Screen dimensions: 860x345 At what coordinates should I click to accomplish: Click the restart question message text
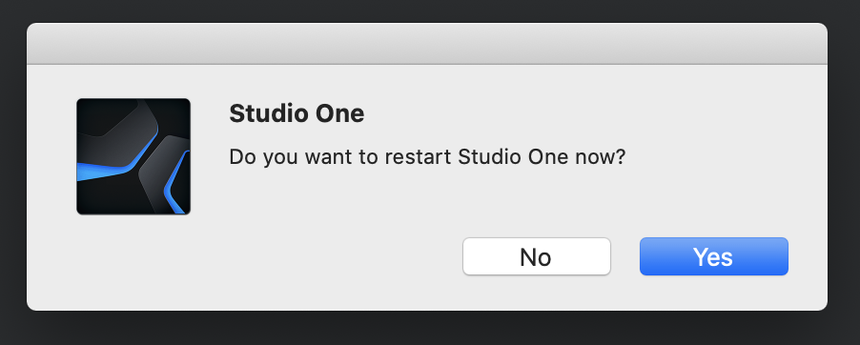point(427,157)
